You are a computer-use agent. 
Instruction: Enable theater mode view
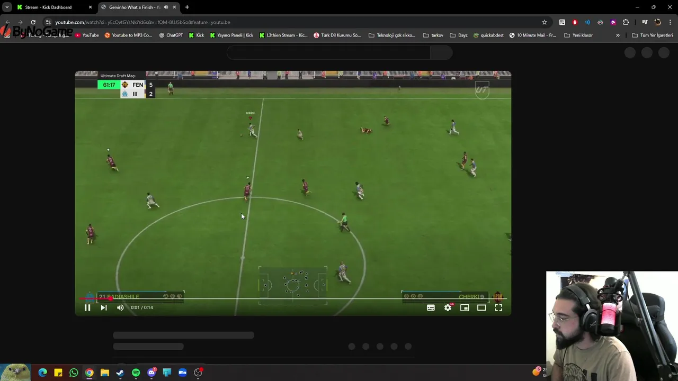(x=481, y=307)
